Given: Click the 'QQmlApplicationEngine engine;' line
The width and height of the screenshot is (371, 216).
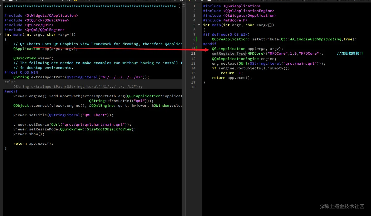Looking at the screenshot, I should (x=244, y=59).
